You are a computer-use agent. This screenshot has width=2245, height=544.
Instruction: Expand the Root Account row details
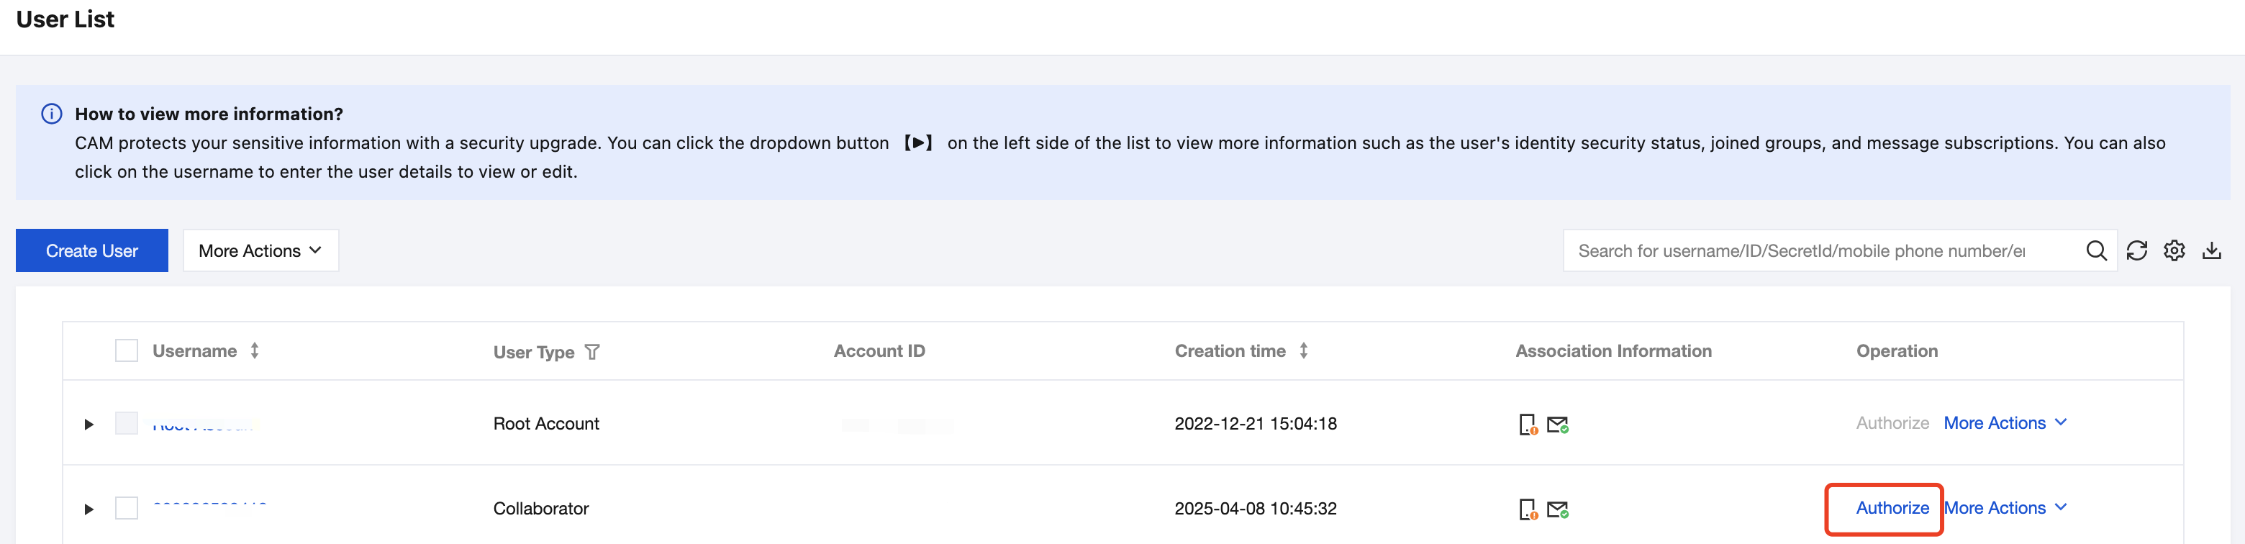[x=88, y=425]
